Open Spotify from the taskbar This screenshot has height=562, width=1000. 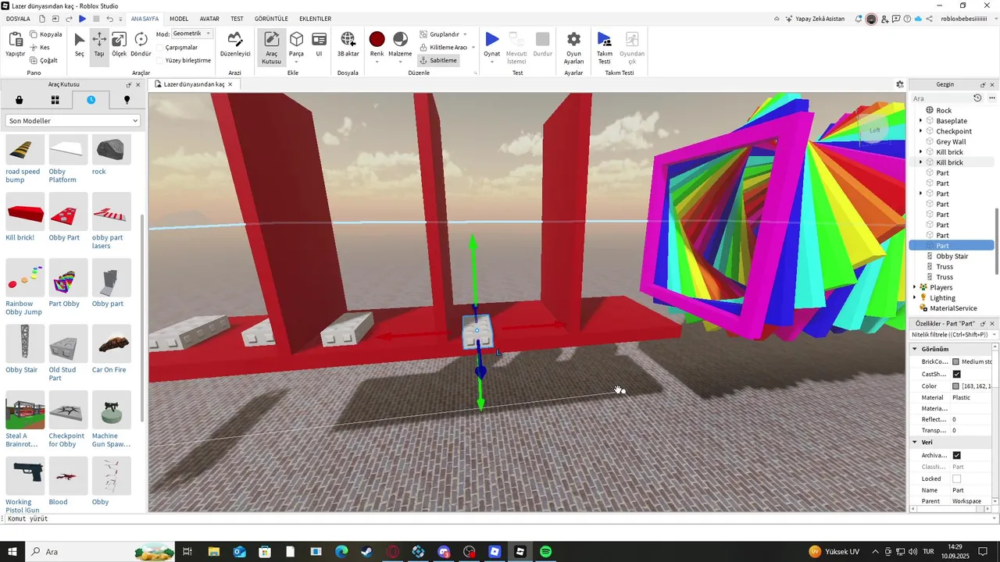[x=546, y=552]
